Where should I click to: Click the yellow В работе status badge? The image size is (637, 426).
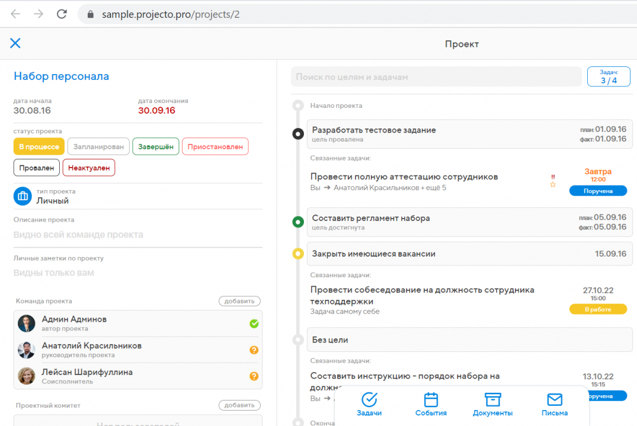coord(598,309)
